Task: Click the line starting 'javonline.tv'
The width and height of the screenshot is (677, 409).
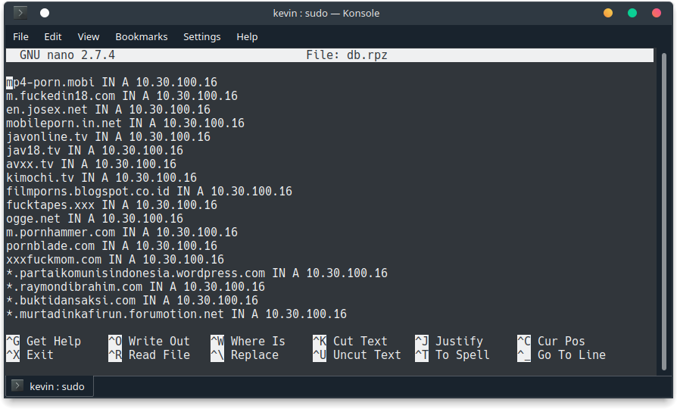Action: [x=108, y=136]
